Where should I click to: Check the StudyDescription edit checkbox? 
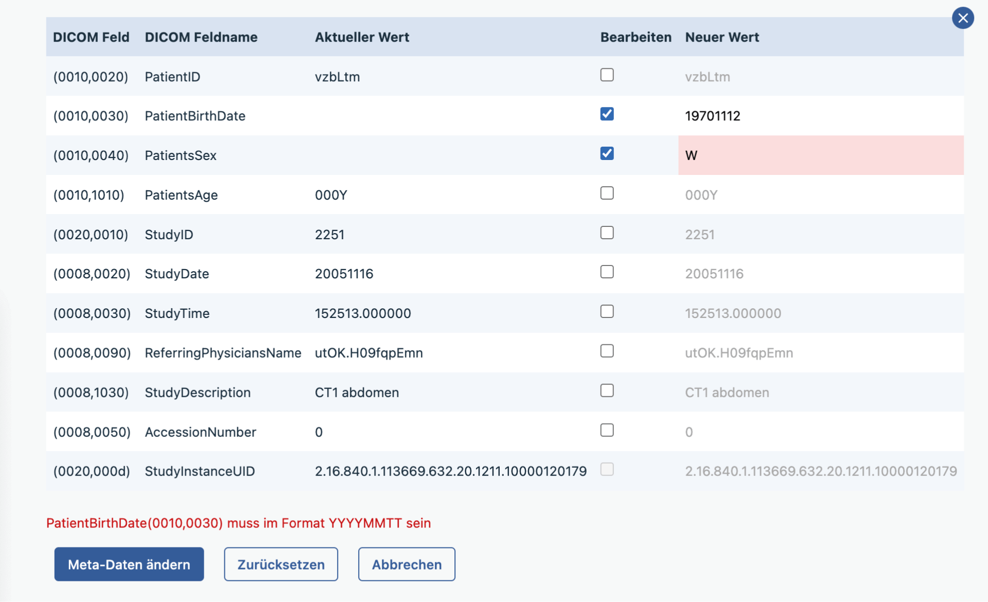607,391
